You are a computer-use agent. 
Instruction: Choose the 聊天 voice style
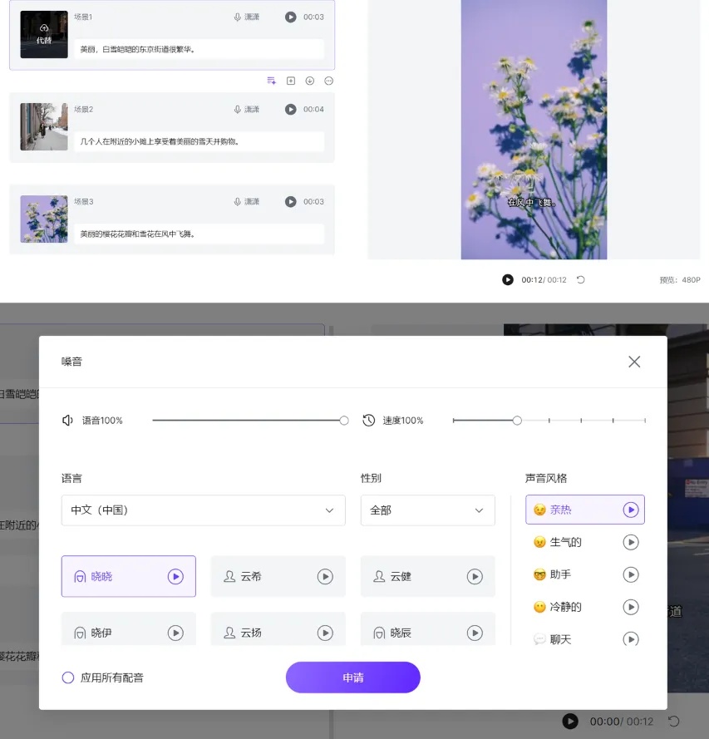point(585,638)
